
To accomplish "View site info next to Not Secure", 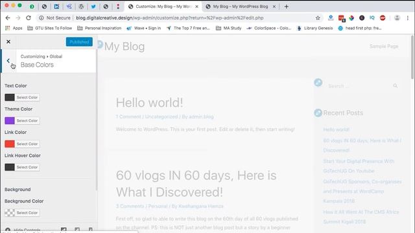I will (41, 18).
